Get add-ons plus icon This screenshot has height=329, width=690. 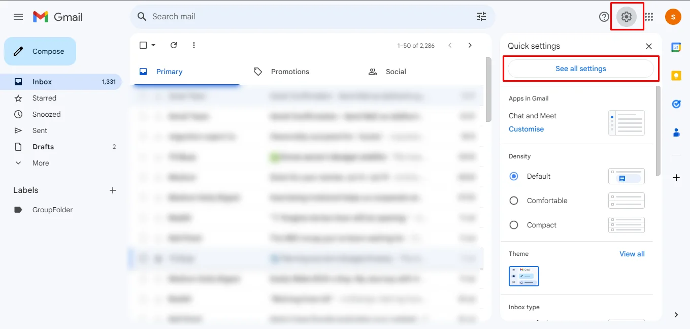(x=676, y=178)
